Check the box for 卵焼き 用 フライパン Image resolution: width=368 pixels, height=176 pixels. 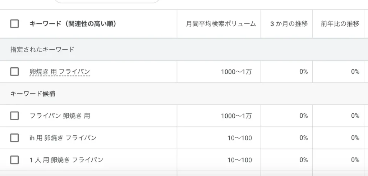coord(14,72)
